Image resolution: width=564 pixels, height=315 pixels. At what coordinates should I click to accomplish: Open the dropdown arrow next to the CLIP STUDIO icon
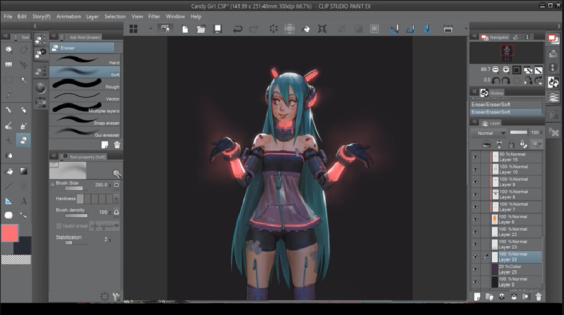(150, 29)
